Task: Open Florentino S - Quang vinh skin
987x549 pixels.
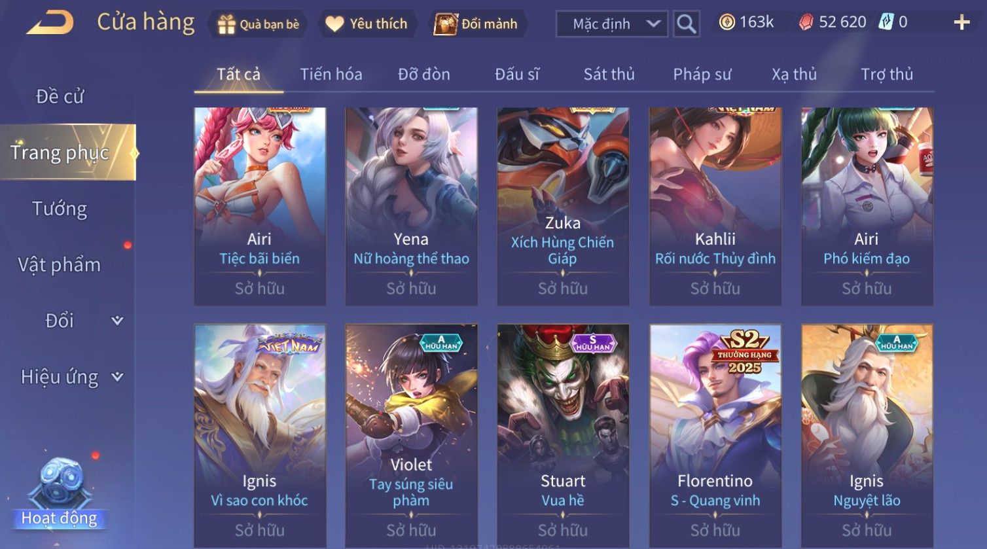Action: pyautogui.click(x=715, y=436)
